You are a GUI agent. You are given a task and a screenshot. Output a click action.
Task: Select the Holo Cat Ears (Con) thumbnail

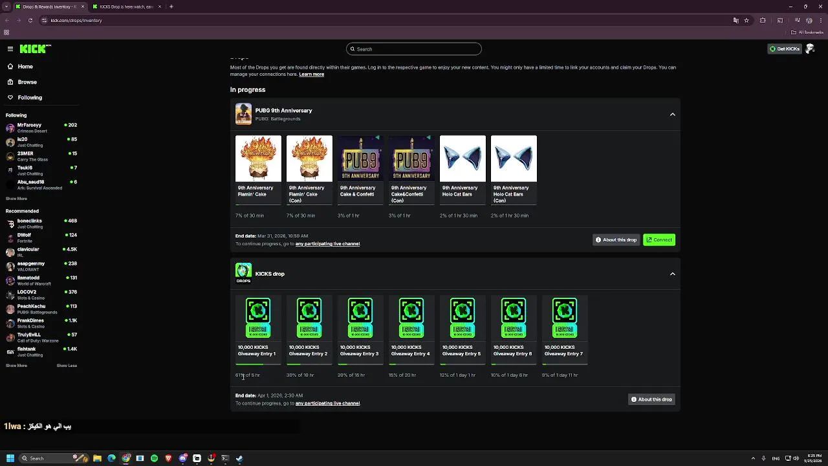[x=514, y=159]
